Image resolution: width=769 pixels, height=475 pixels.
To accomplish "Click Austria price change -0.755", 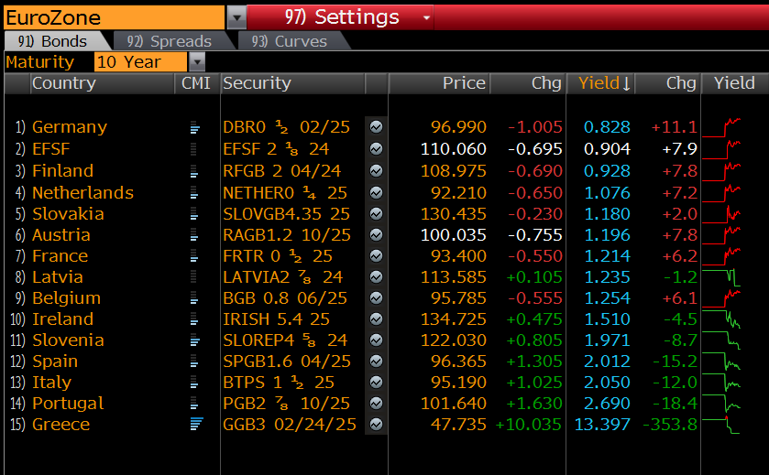I will tap(535, 235).
